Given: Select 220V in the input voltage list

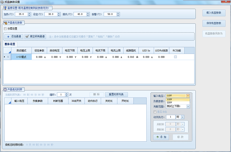Looking at the screenshot, I should coord(169,103).
